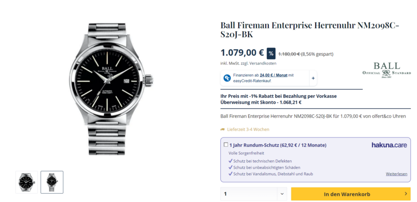417x202 pixels.
Task: Click the Ball Fireman Enterprise product title
Action: 309,30
